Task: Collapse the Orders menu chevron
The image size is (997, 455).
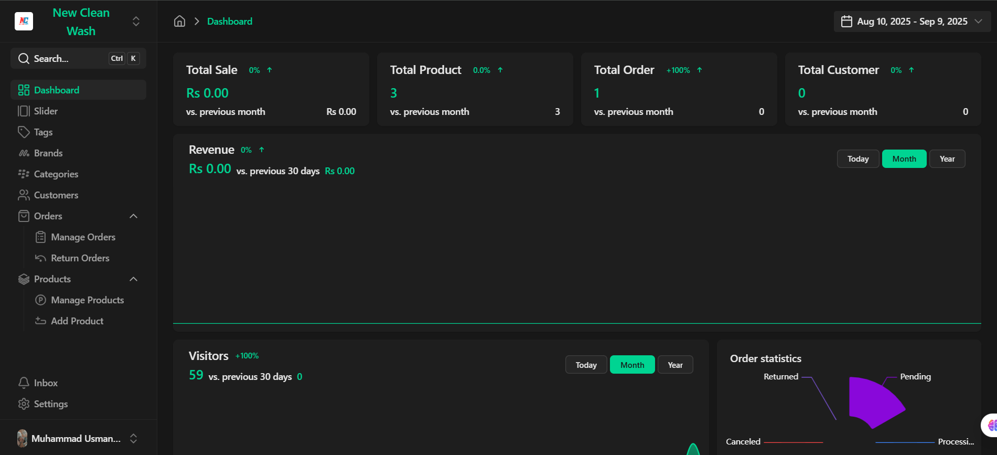Action: click(x=134, y=216)
